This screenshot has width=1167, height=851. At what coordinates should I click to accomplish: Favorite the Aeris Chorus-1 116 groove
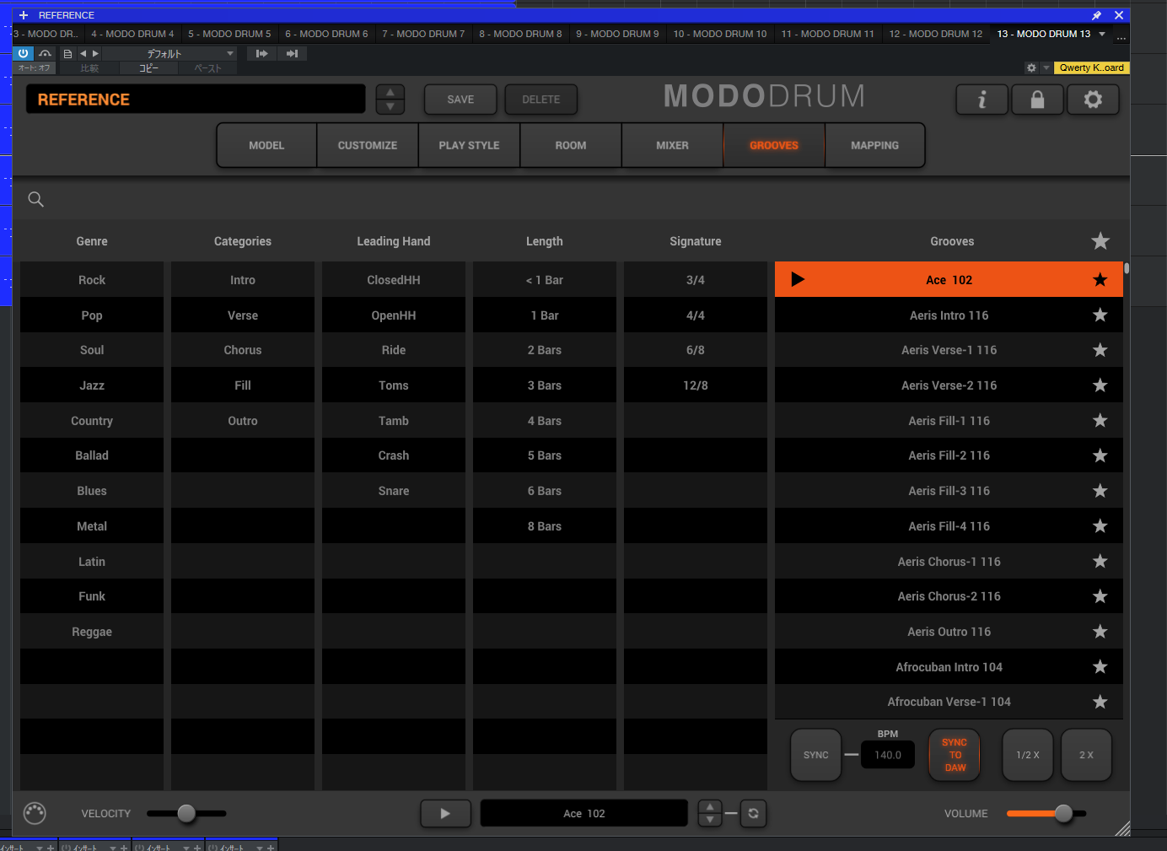coord(1100,561)
